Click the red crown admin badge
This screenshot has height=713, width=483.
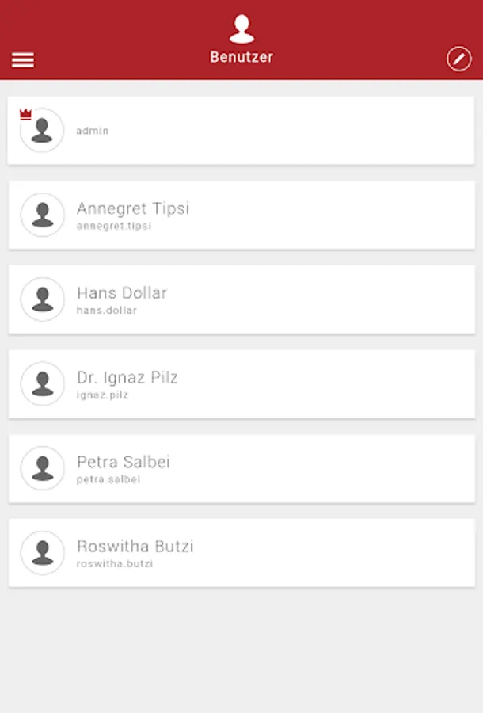(x=25, y=114)
